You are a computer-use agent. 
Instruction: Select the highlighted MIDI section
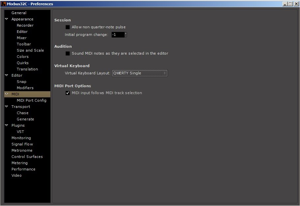coord(27,94)
